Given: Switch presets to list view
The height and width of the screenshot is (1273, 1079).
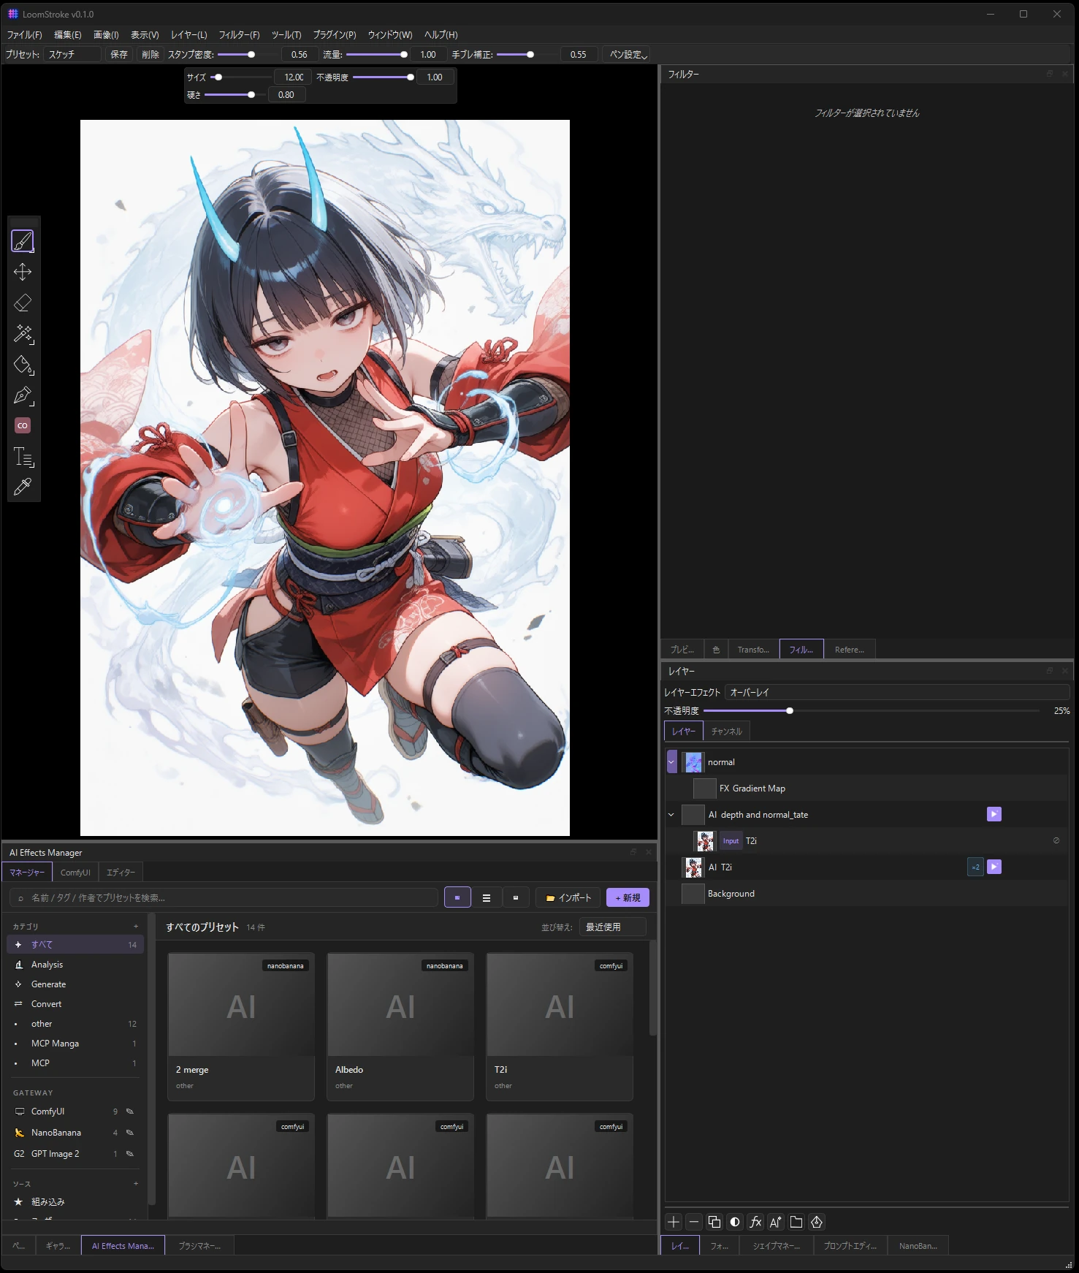Looking at the screenshot, I should pos(487,897).
